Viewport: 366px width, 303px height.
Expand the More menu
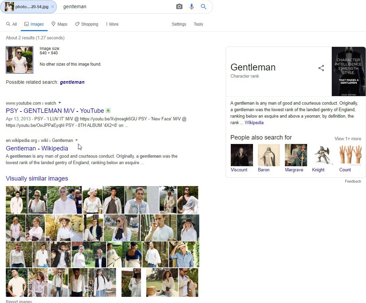112,24
